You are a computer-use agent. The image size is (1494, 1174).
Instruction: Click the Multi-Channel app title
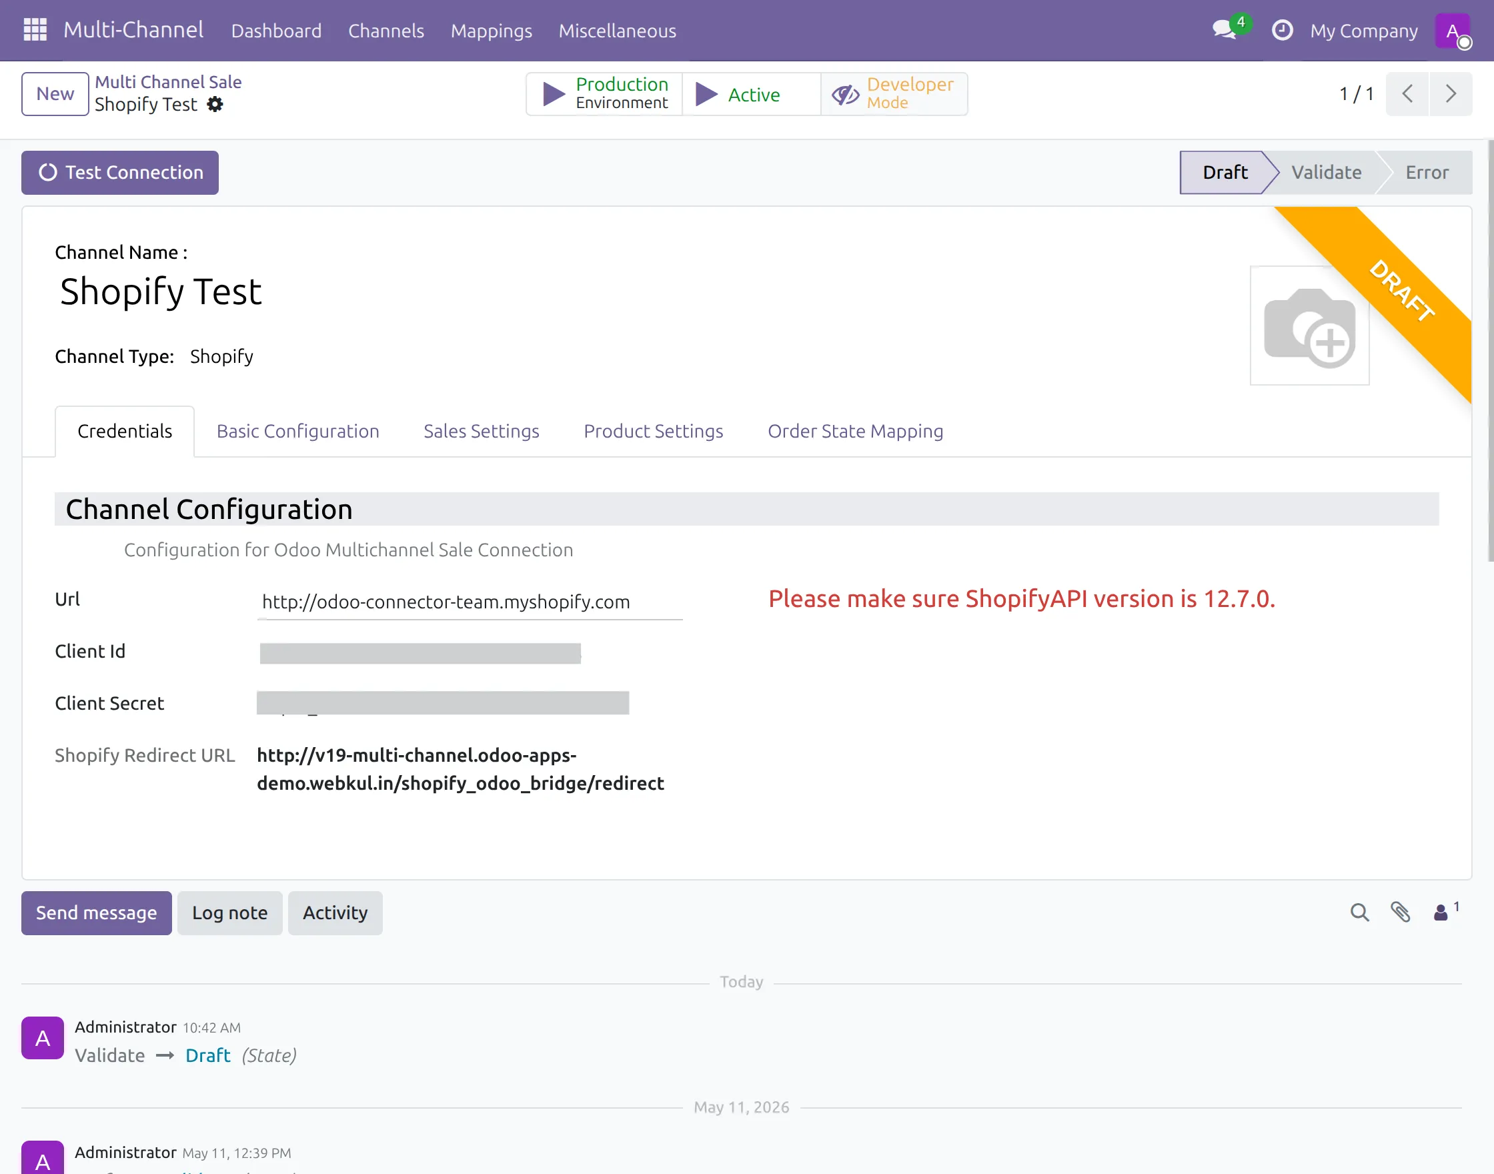click(x=133, y=29)
